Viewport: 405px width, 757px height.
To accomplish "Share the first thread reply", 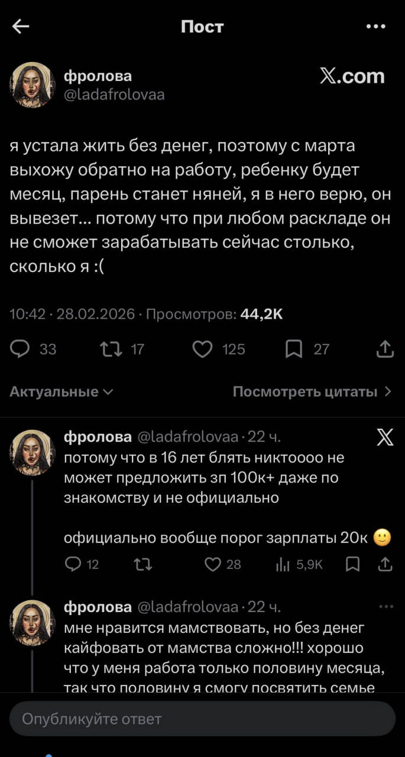I will (384, 564).
